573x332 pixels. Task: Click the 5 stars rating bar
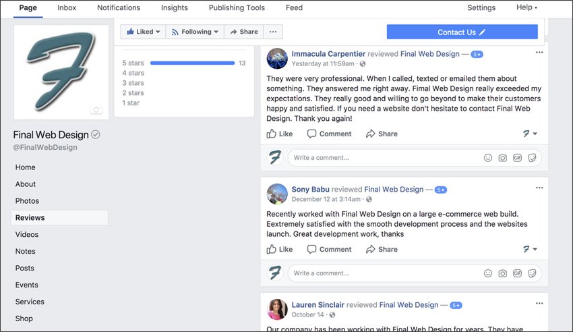(192, 63)
